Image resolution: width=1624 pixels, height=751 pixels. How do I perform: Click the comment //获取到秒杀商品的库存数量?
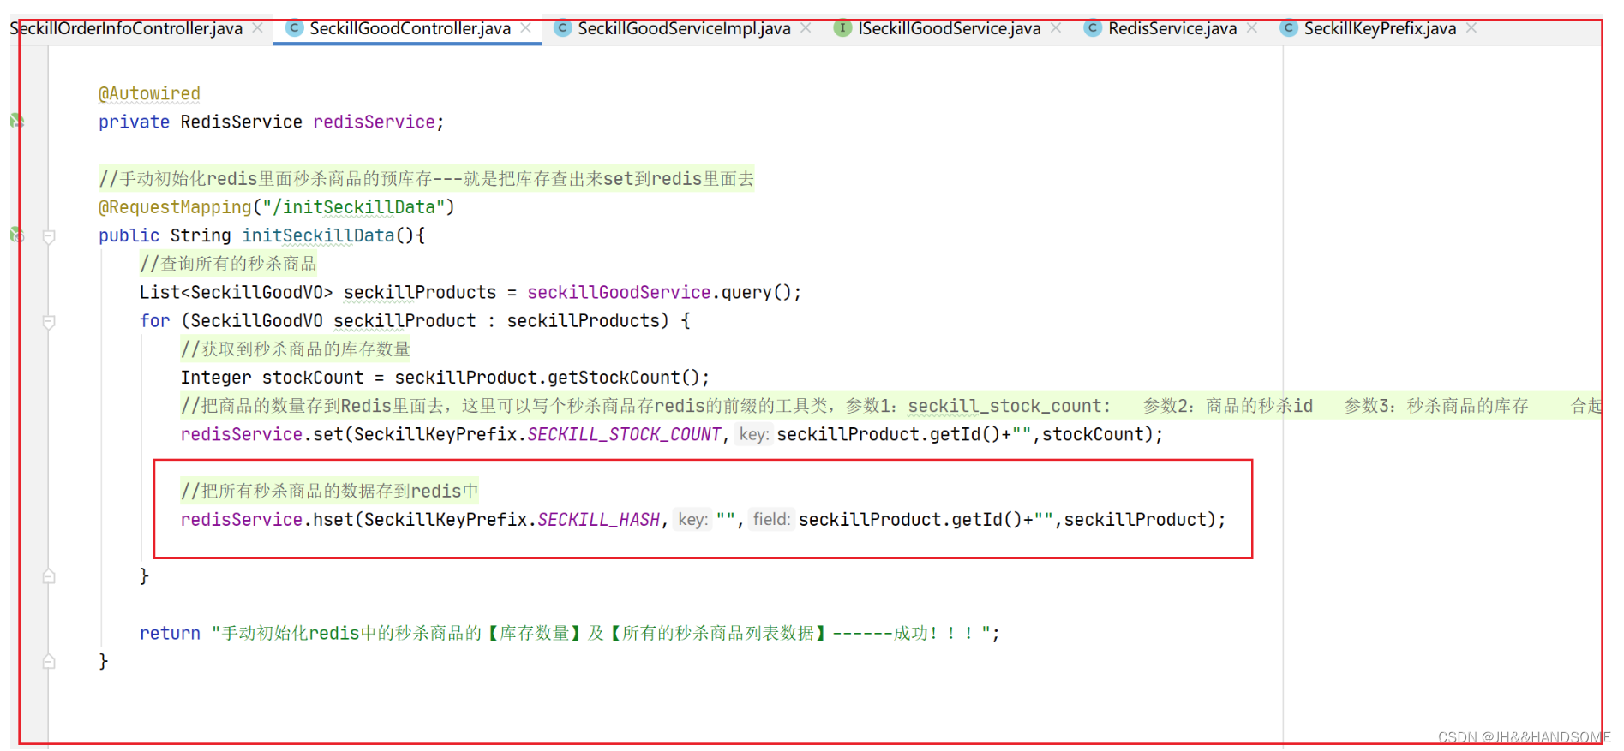pos(296,349)
